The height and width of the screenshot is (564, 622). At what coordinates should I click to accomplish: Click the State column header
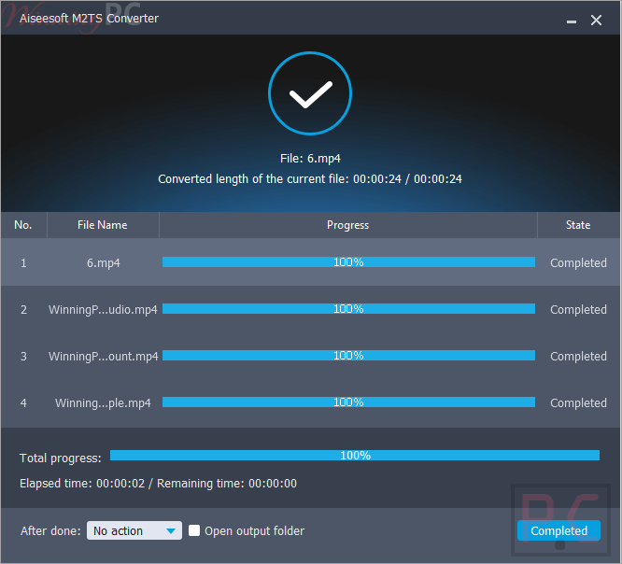(x=578, y=225)
